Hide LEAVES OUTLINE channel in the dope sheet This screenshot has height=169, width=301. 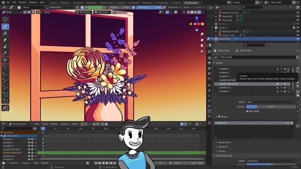pos(29,149)
